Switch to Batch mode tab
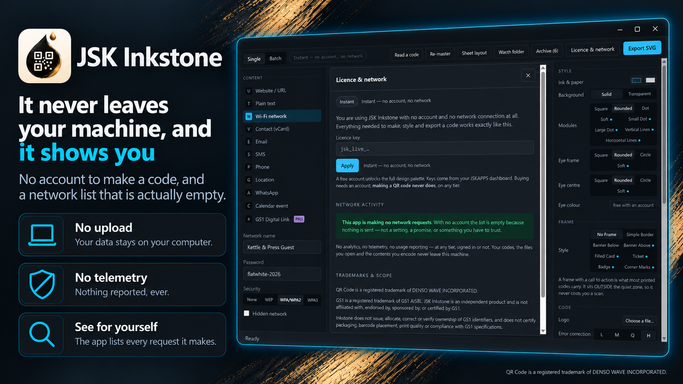Screen dimensions: 683x384 [275, 58]
